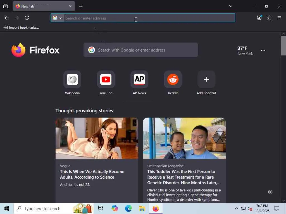The width and height of the screenshot is (286, 214).
Task: Click the 'Vogue' source label
Action: [65, 166]
